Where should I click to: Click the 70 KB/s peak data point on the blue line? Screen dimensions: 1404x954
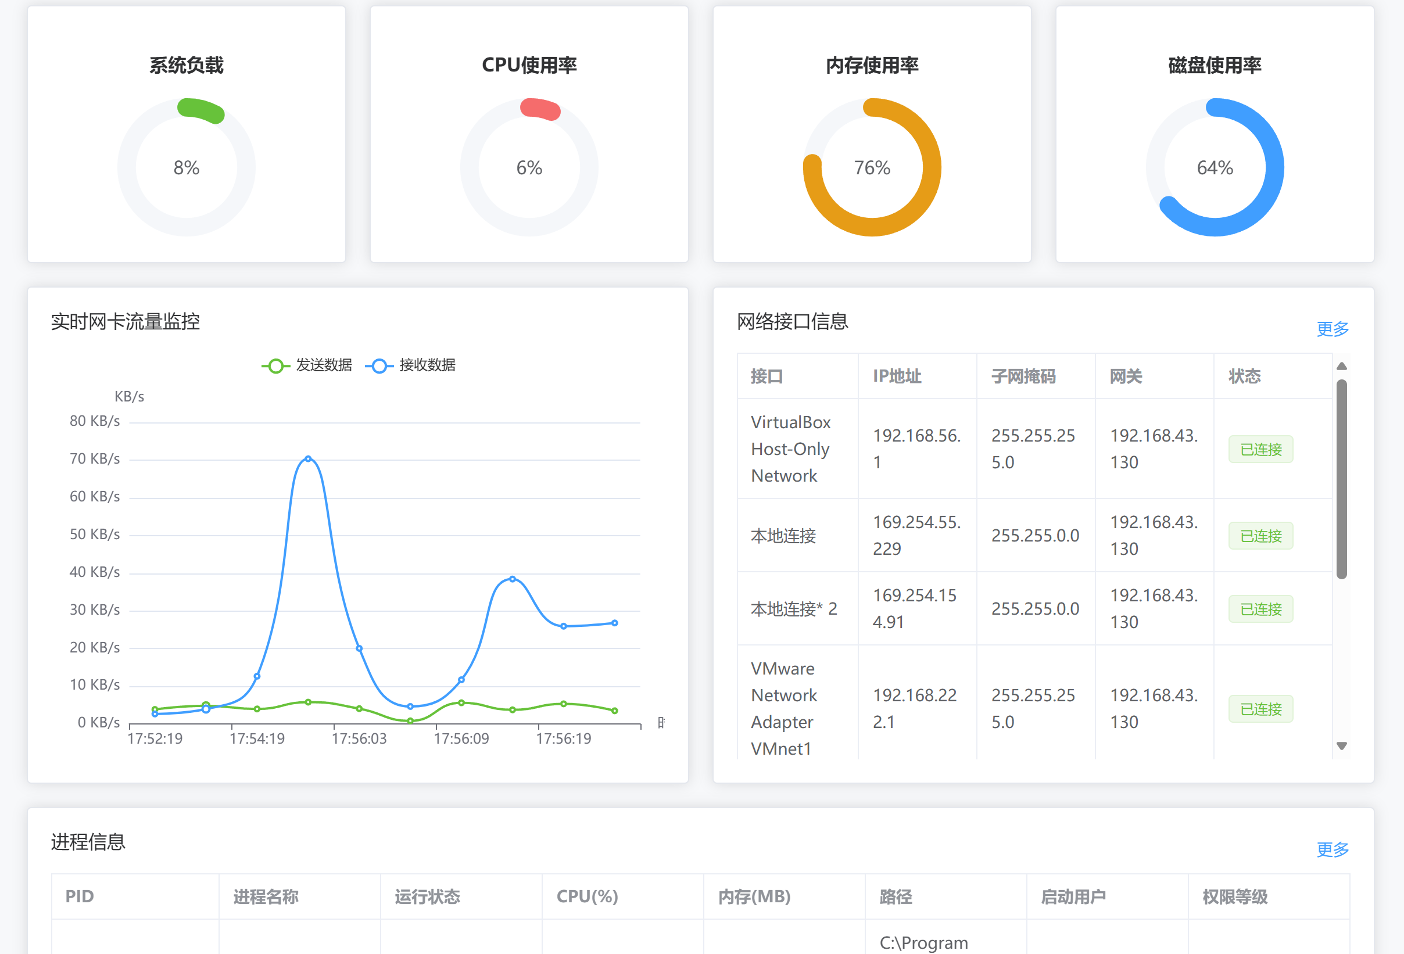click(308, 458)
